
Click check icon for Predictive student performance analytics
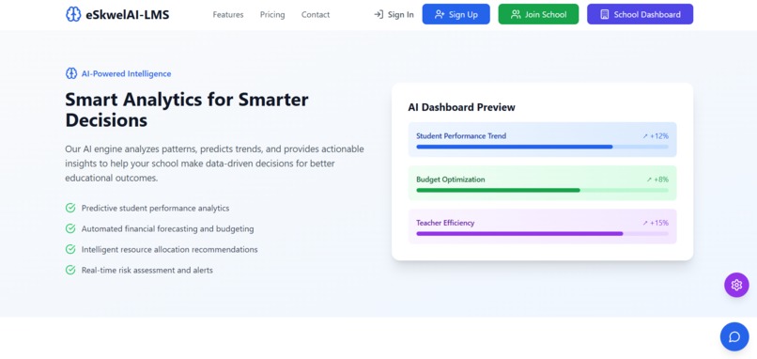coord(70,208)
